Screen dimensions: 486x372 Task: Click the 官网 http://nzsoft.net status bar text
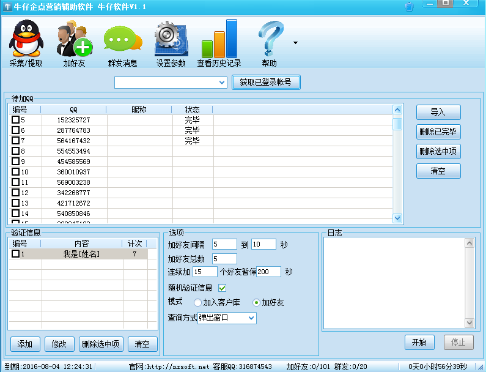[169, 367]
